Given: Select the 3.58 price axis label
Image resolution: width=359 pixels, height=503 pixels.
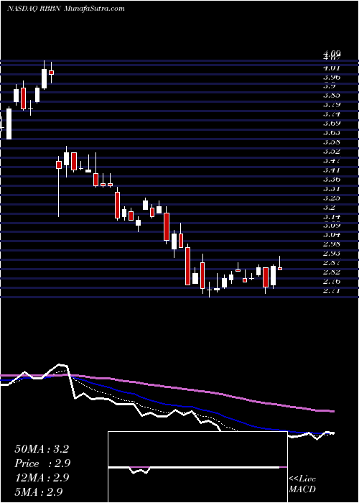Looking at the screenshot, I should (332, 142).
